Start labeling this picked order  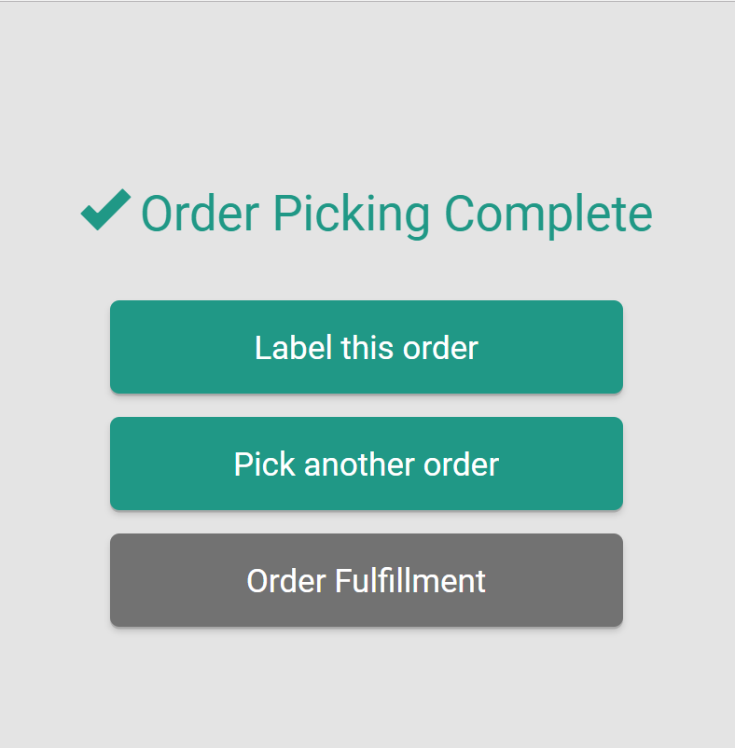point(366,347)
